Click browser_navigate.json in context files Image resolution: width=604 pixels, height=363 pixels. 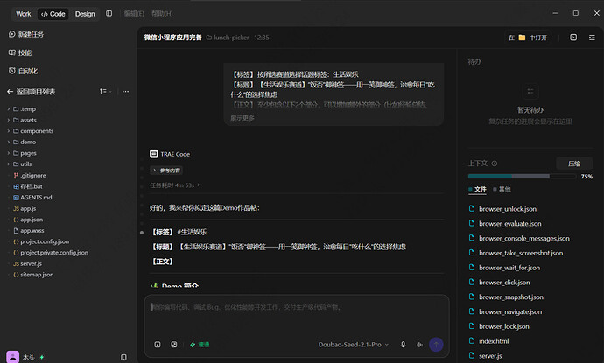point(510,311)
